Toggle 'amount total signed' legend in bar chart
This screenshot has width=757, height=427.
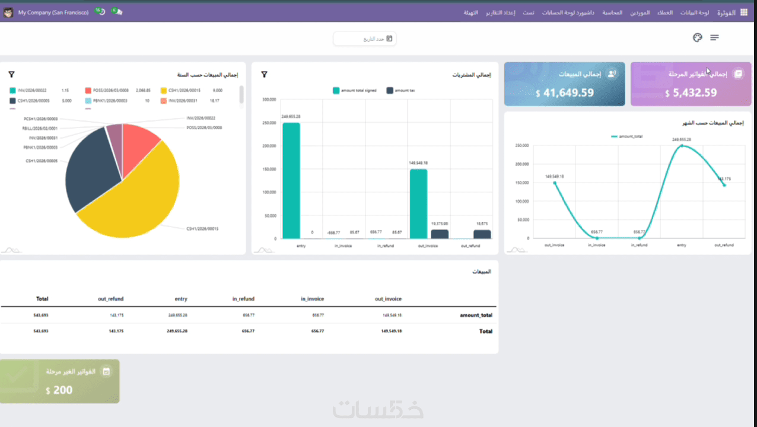(x=355, y=91)
